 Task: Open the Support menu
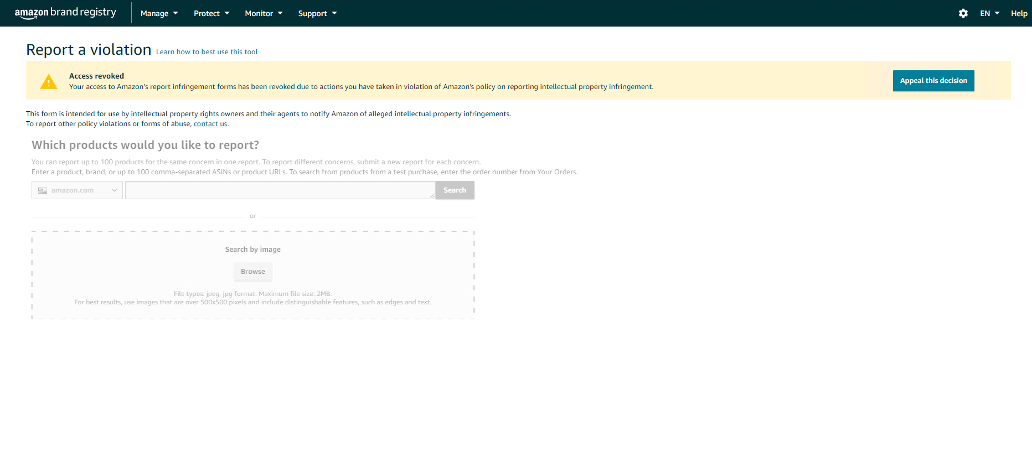[x=317, y=13]
